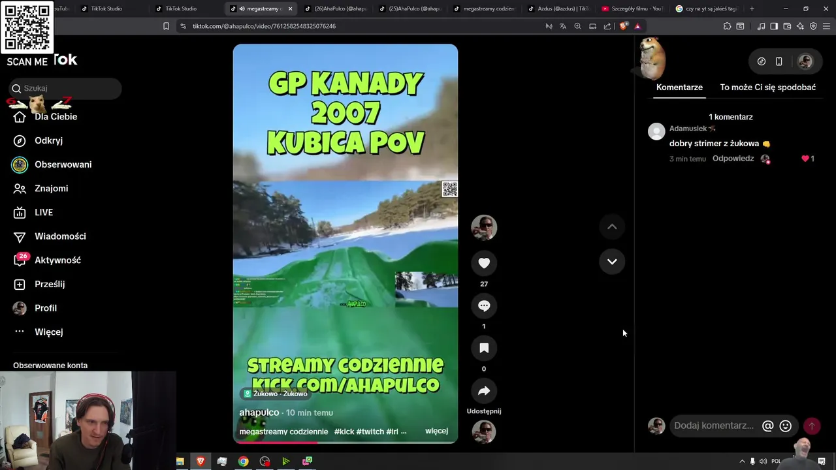The width and height of the screenshot is (836, 470).
Task: Open the share page icon in address bar
Action: tap(607, 26)
